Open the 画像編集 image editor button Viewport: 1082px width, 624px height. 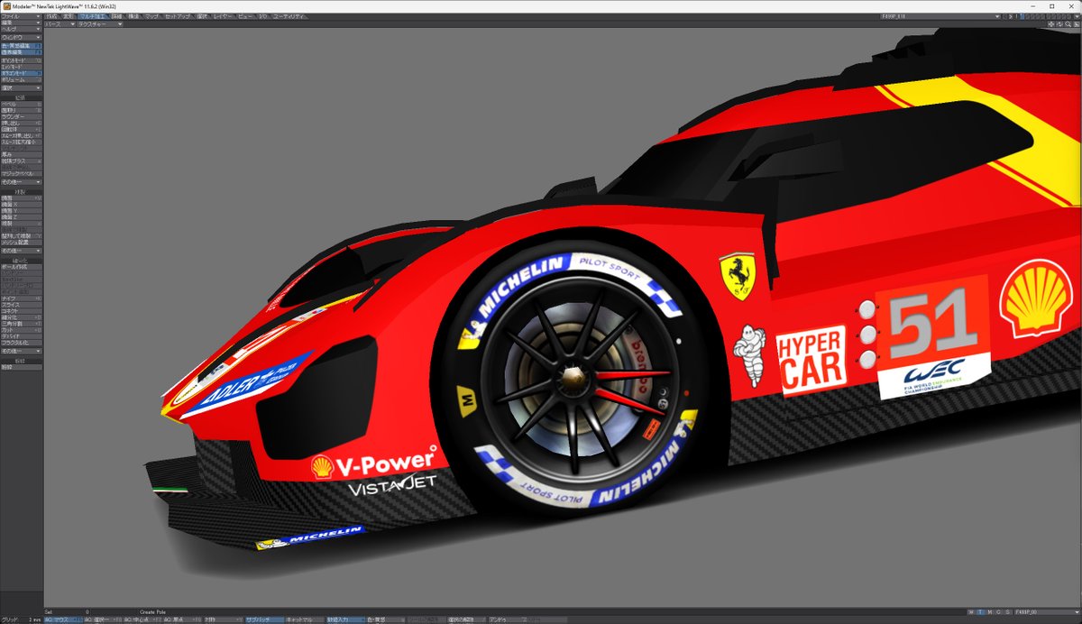(22, 51)
